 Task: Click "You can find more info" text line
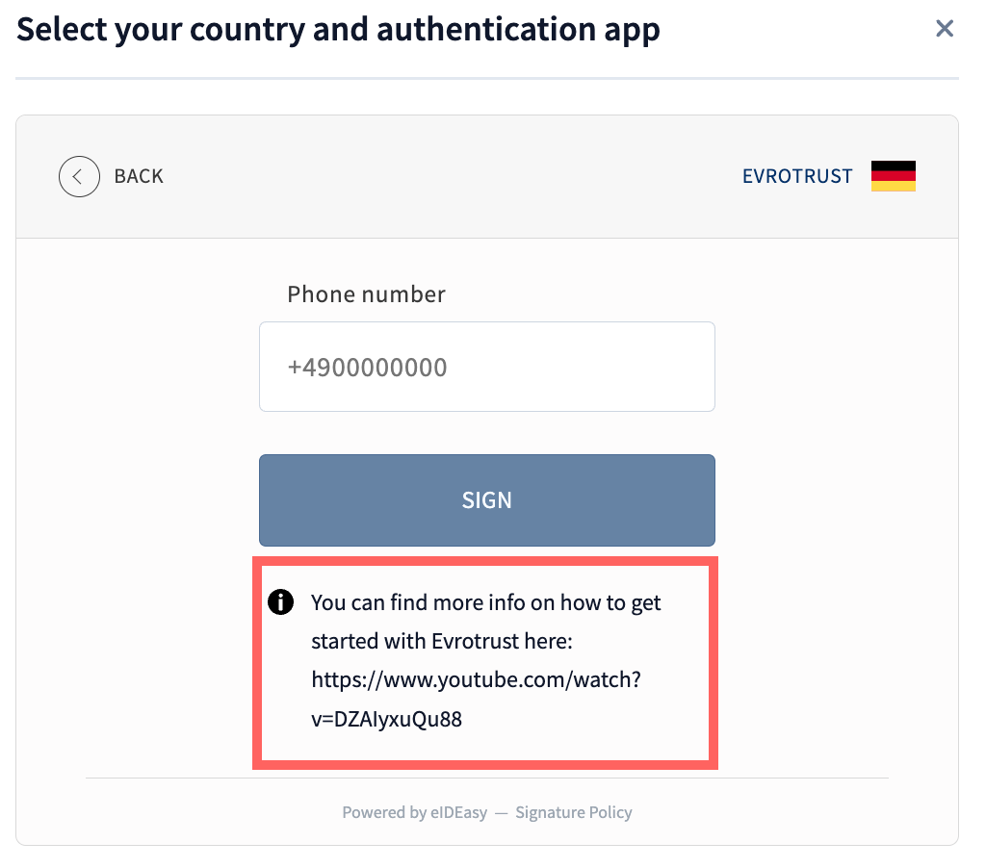(x=485, y=603)
